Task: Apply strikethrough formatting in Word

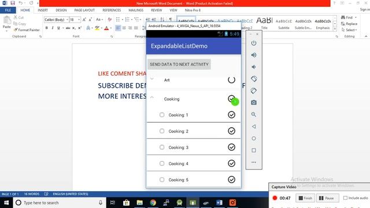Action: [x=68, y=28]
